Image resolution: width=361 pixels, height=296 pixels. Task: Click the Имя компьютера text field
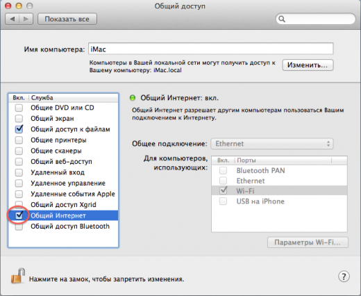210,49
